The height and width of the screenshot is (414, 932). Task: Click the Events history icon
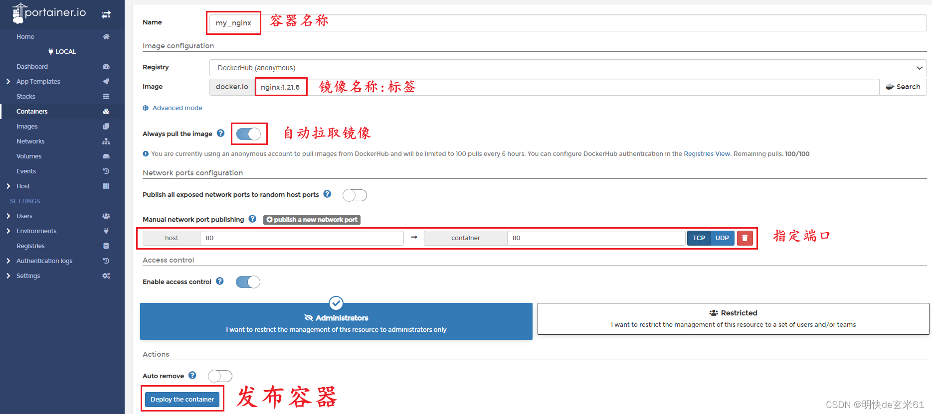106,171
